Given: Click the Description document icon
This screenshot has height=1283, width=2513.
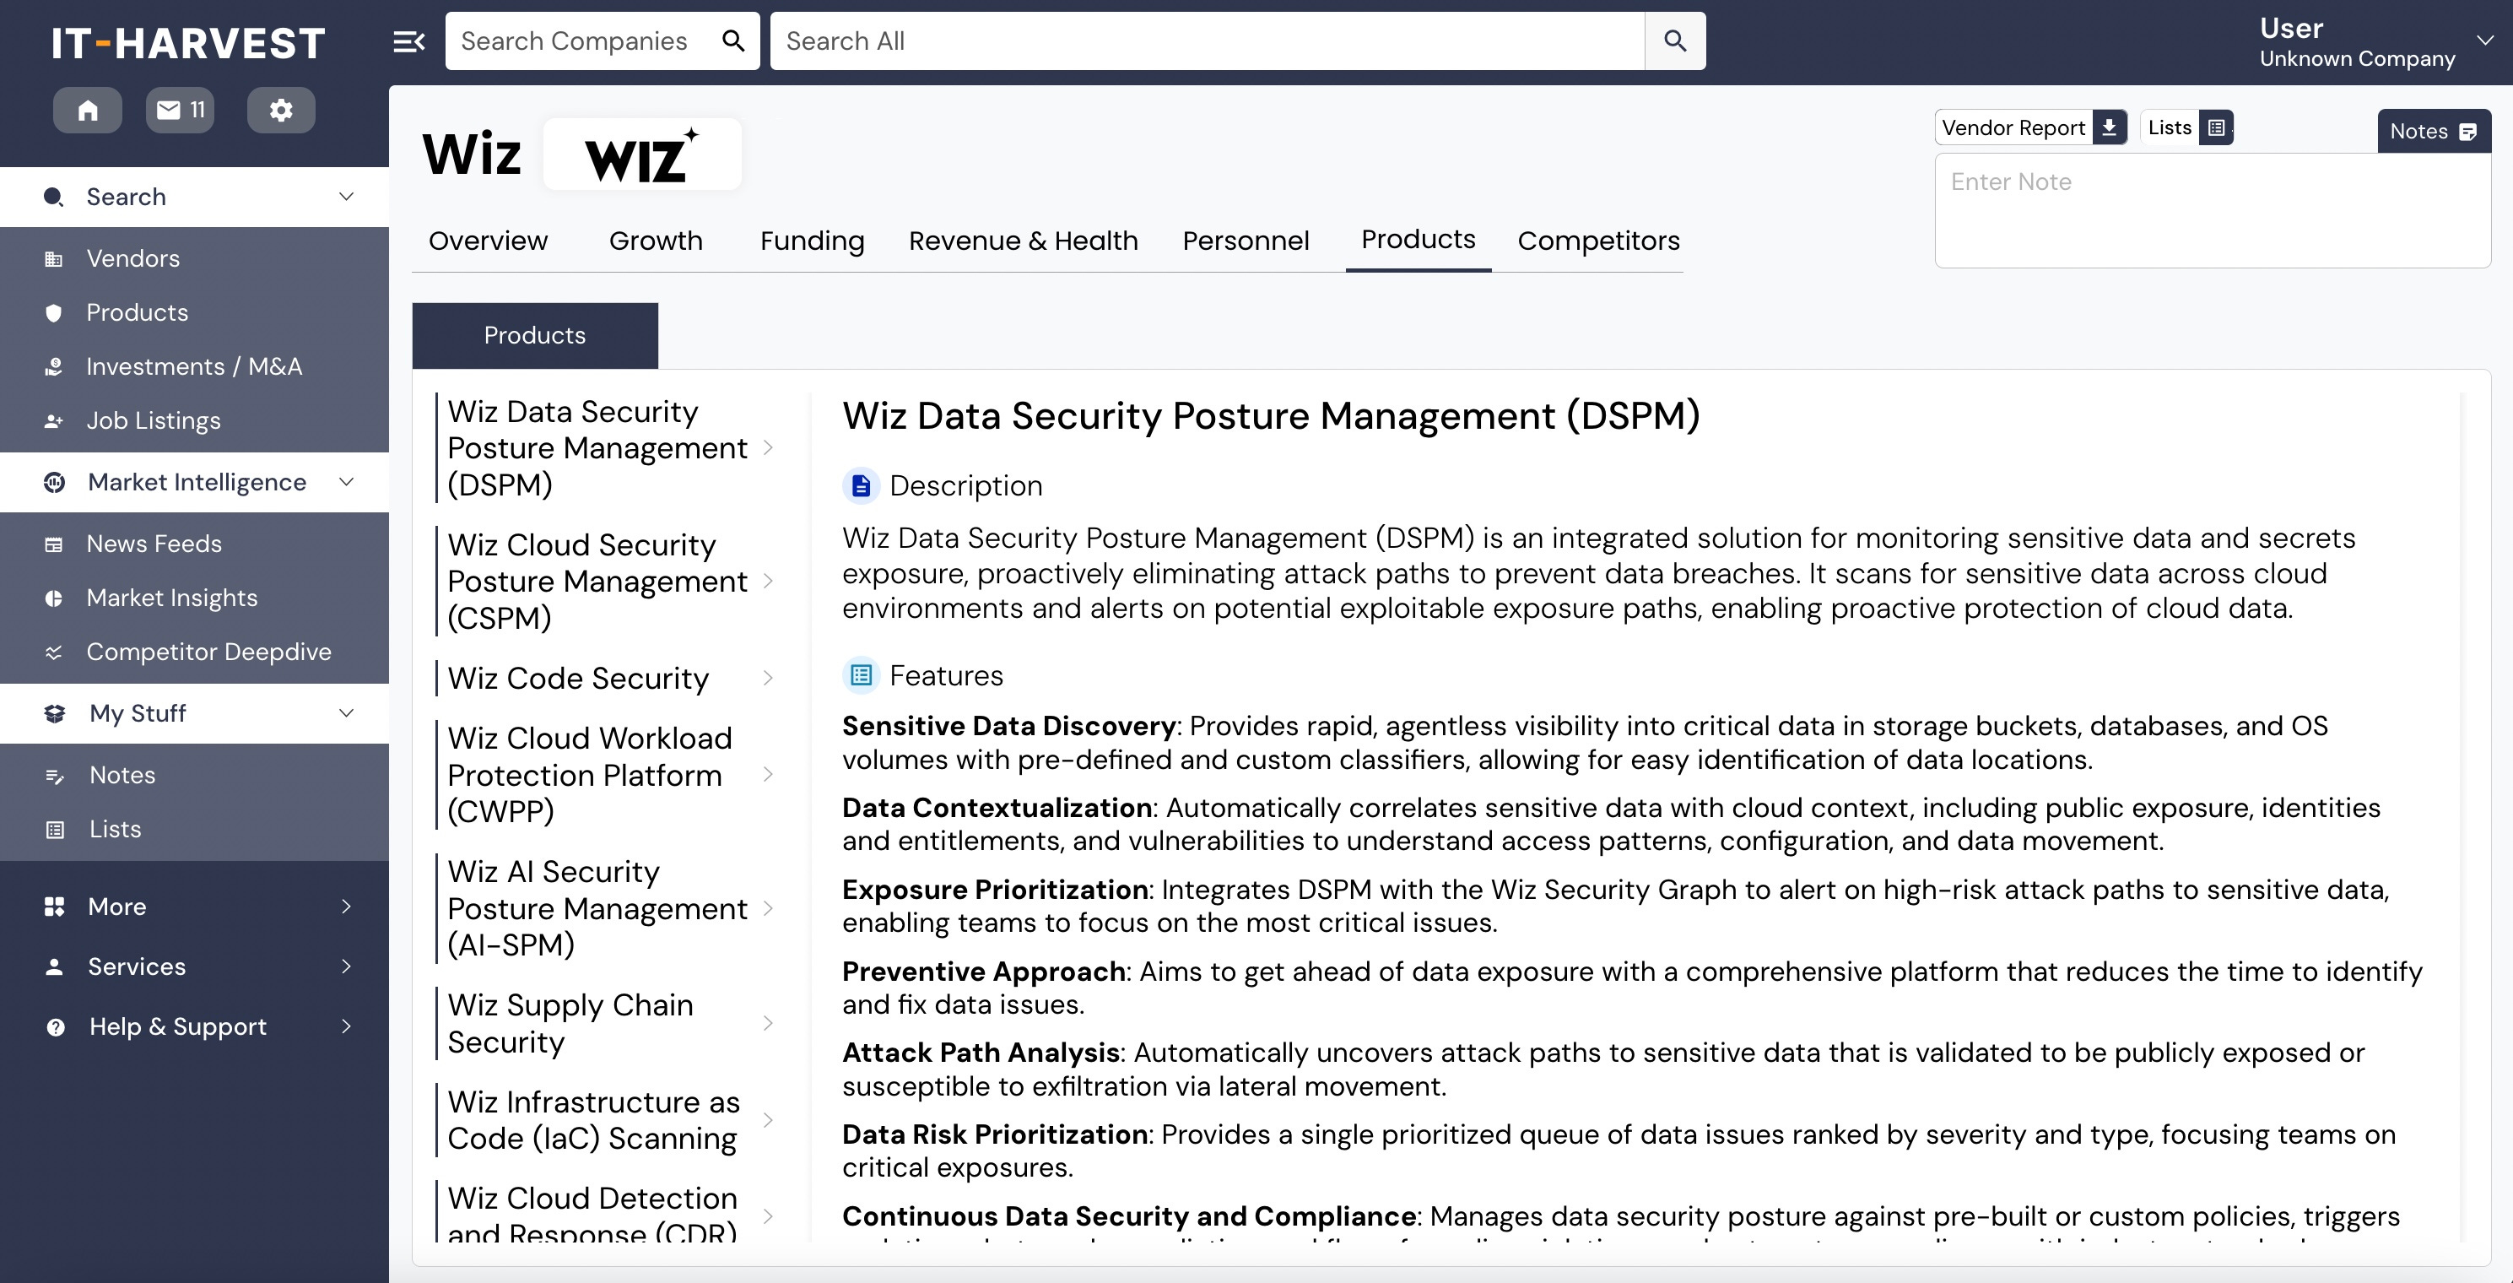Looking at the screenshot, I should click(x=861, y=486).
